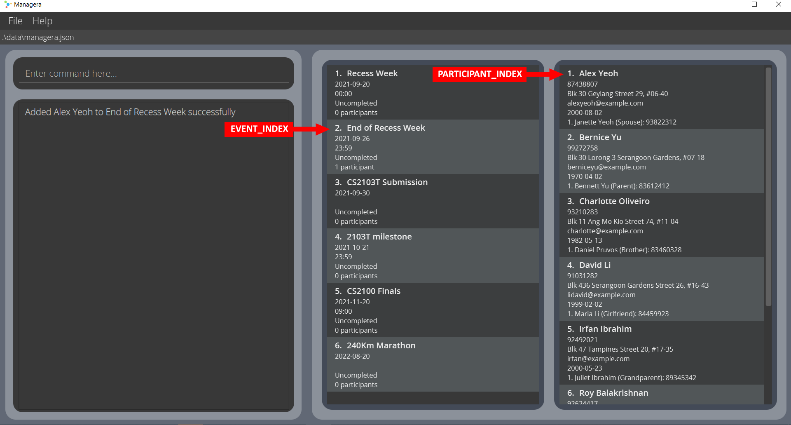
Task: Click the 09:00 time of CS2100 Finals
Action: click(x=343, y=311)
